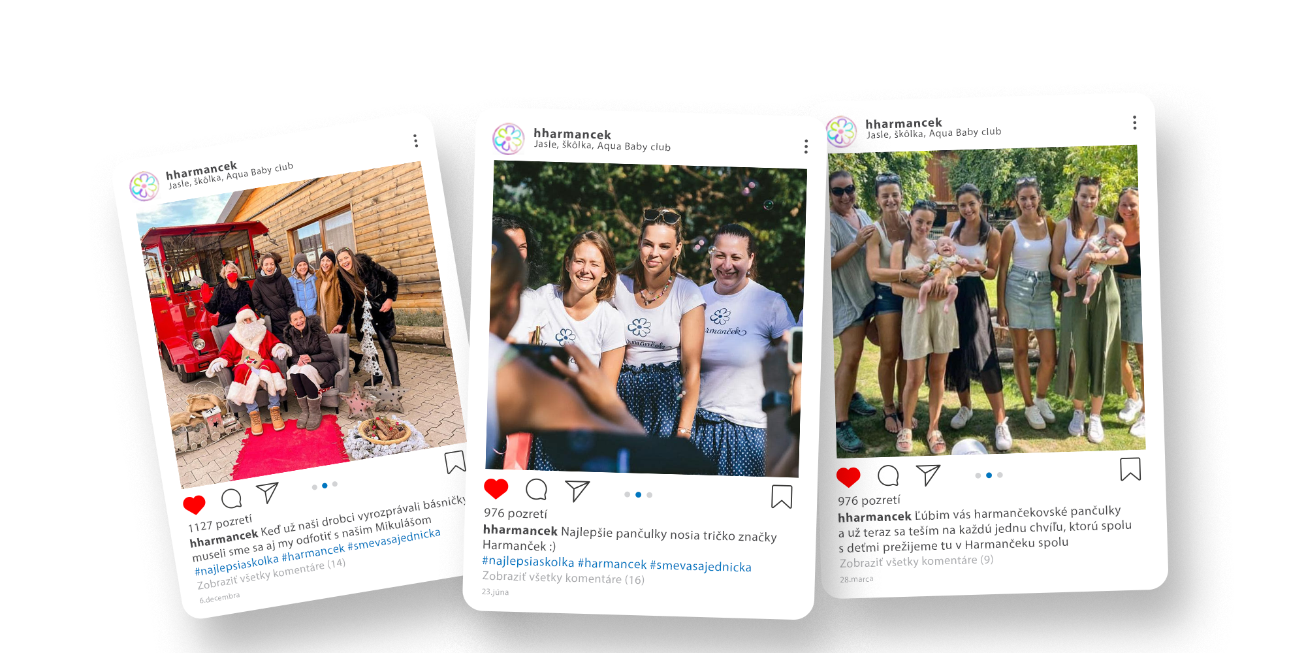Select carousel dots under middle post image
This screenshot has height=653, width=1306.
(x=638, y=495)
